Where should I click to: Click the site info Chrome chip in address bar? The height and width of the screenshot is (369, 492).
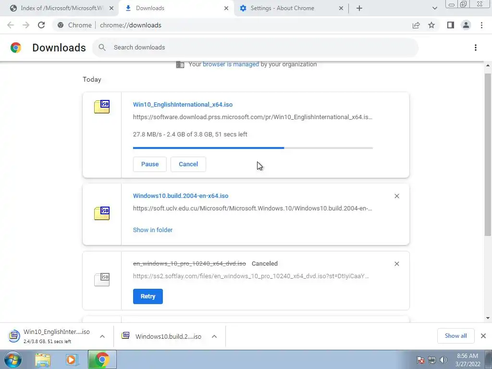pos(74,25)
